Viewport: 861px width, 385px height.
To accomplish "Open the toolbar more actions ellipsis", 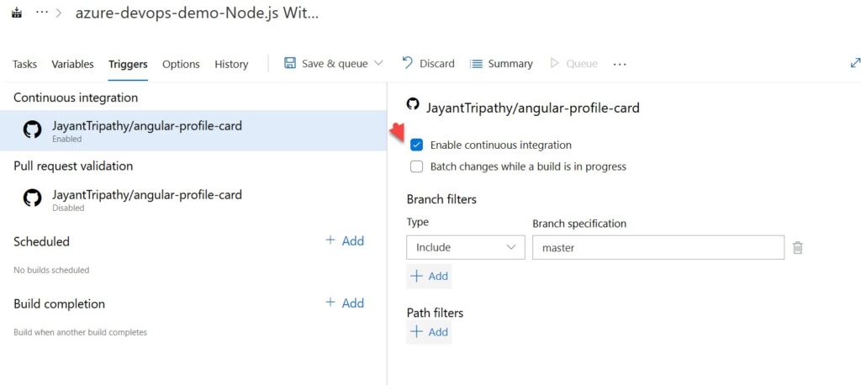I will point(620,64).
